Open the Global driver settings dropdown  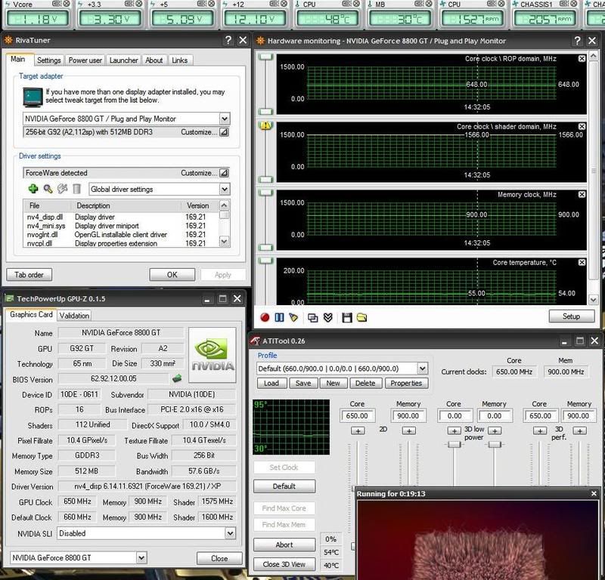coord(225,189)
